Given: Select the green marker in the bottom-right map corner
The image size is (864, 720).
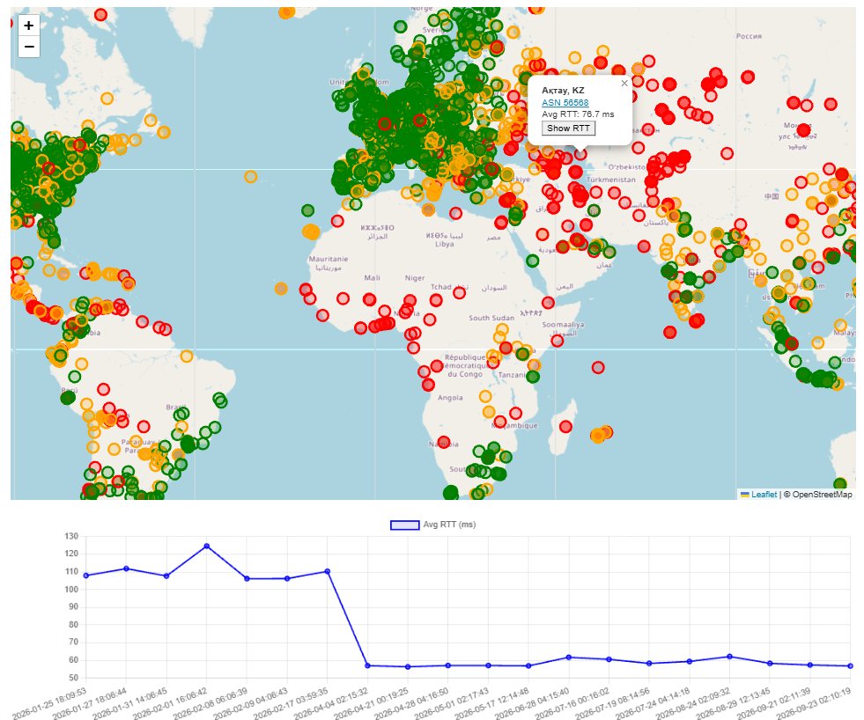Looking at the screenshot, I should click(x=839, y=484).
